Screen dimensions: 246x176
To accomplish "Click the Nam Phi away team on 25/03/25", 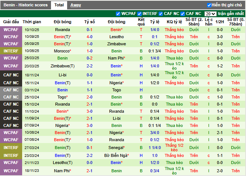I will click(116, 58).
